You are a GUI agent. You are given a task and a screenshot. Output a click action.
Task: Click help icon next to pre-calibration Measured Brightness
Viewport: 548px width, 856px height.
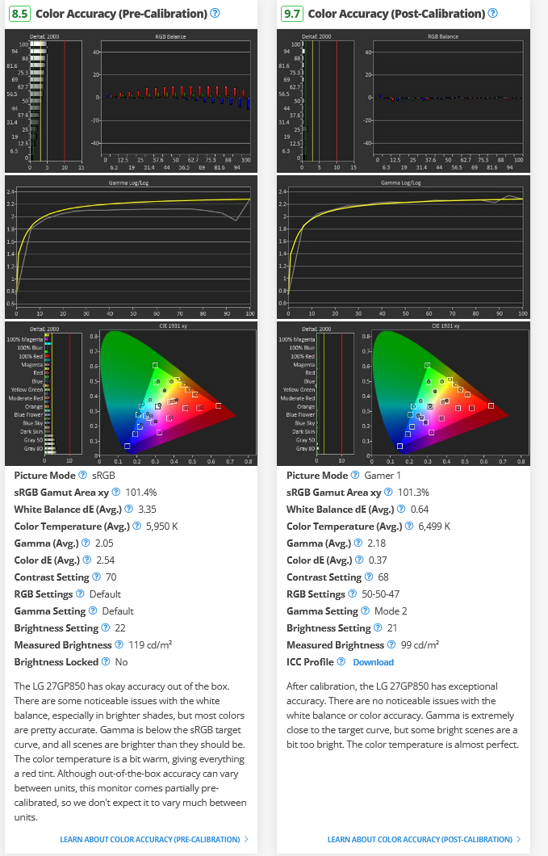click(119, 644)
